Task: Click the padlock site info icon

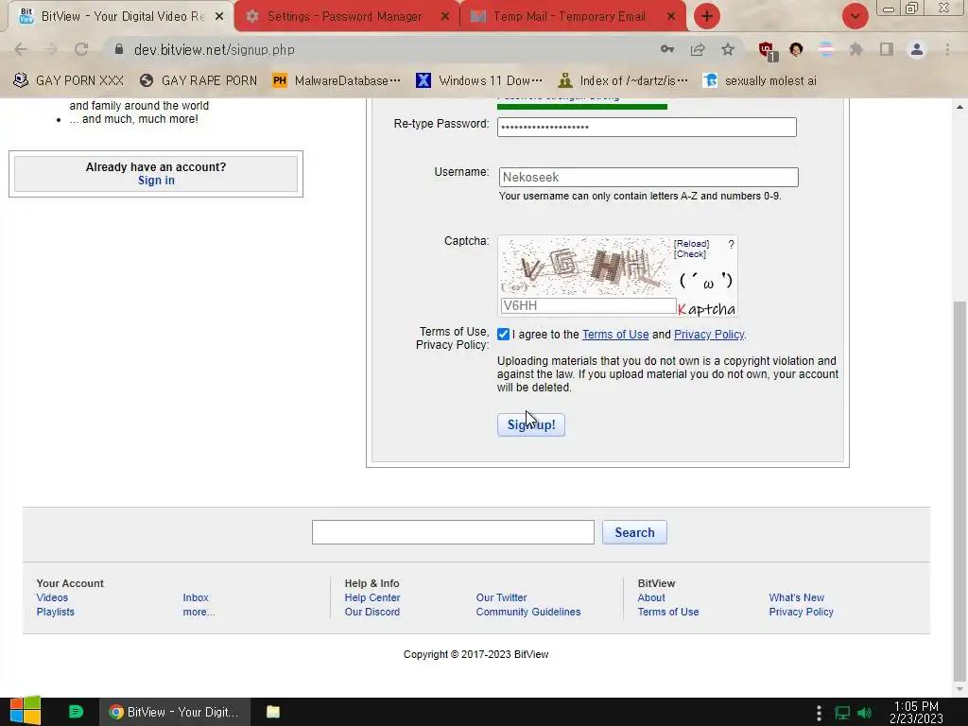Action: (119, 49)
